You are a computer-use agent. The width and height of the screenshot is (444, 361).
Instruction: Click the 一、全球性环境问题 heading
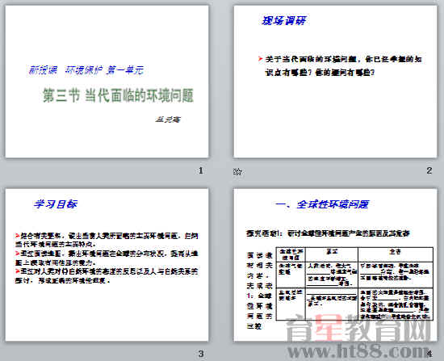(322, 204)
